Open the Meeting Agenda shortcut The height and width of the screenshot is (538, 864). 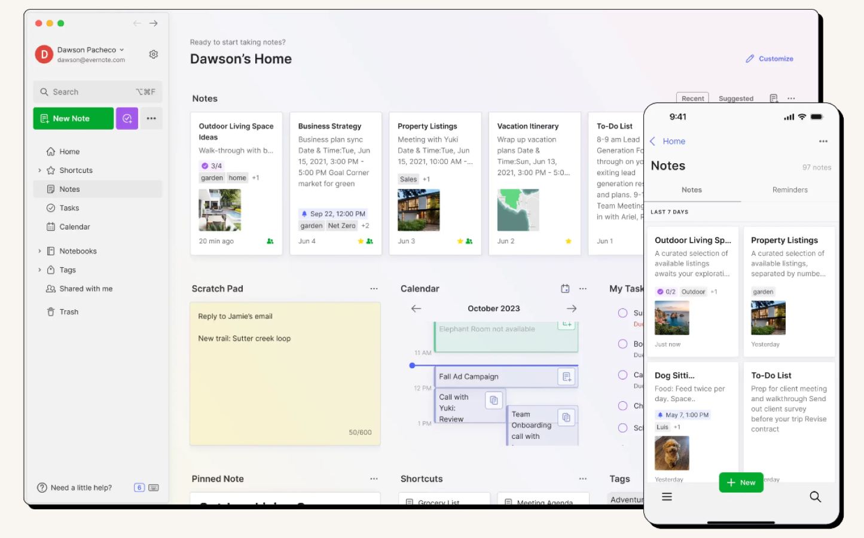pyautogui.click(x=544, y=500)
